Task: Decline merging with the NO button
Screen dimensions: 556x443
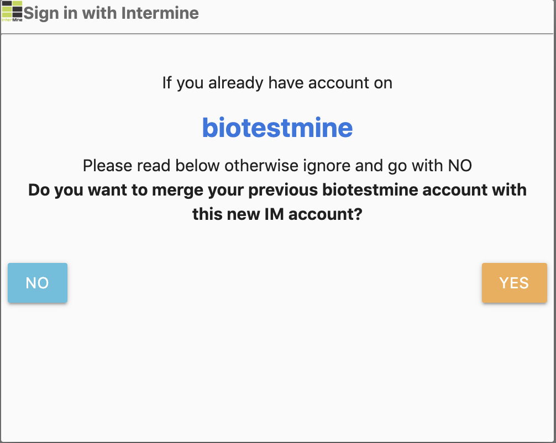Action: tap(38, 283)
